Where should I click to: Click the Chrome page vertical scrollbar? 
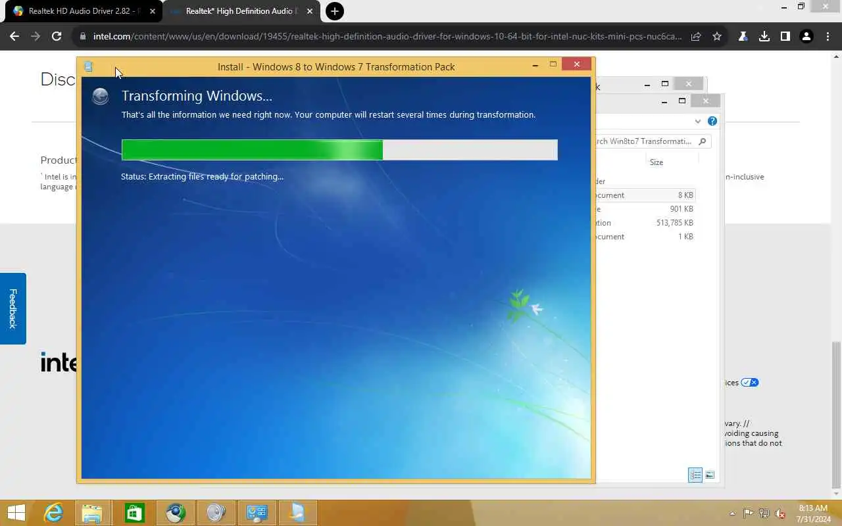click(836, 414)
